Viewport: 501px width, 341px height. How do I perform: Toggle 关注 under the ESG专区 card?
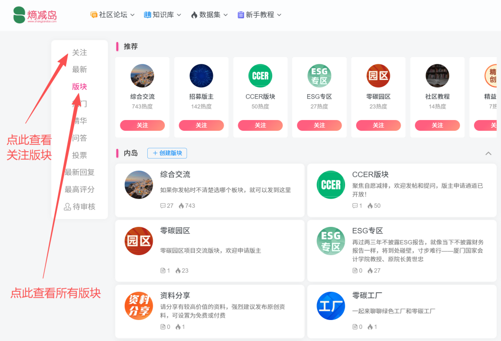(x=319, y=125)
